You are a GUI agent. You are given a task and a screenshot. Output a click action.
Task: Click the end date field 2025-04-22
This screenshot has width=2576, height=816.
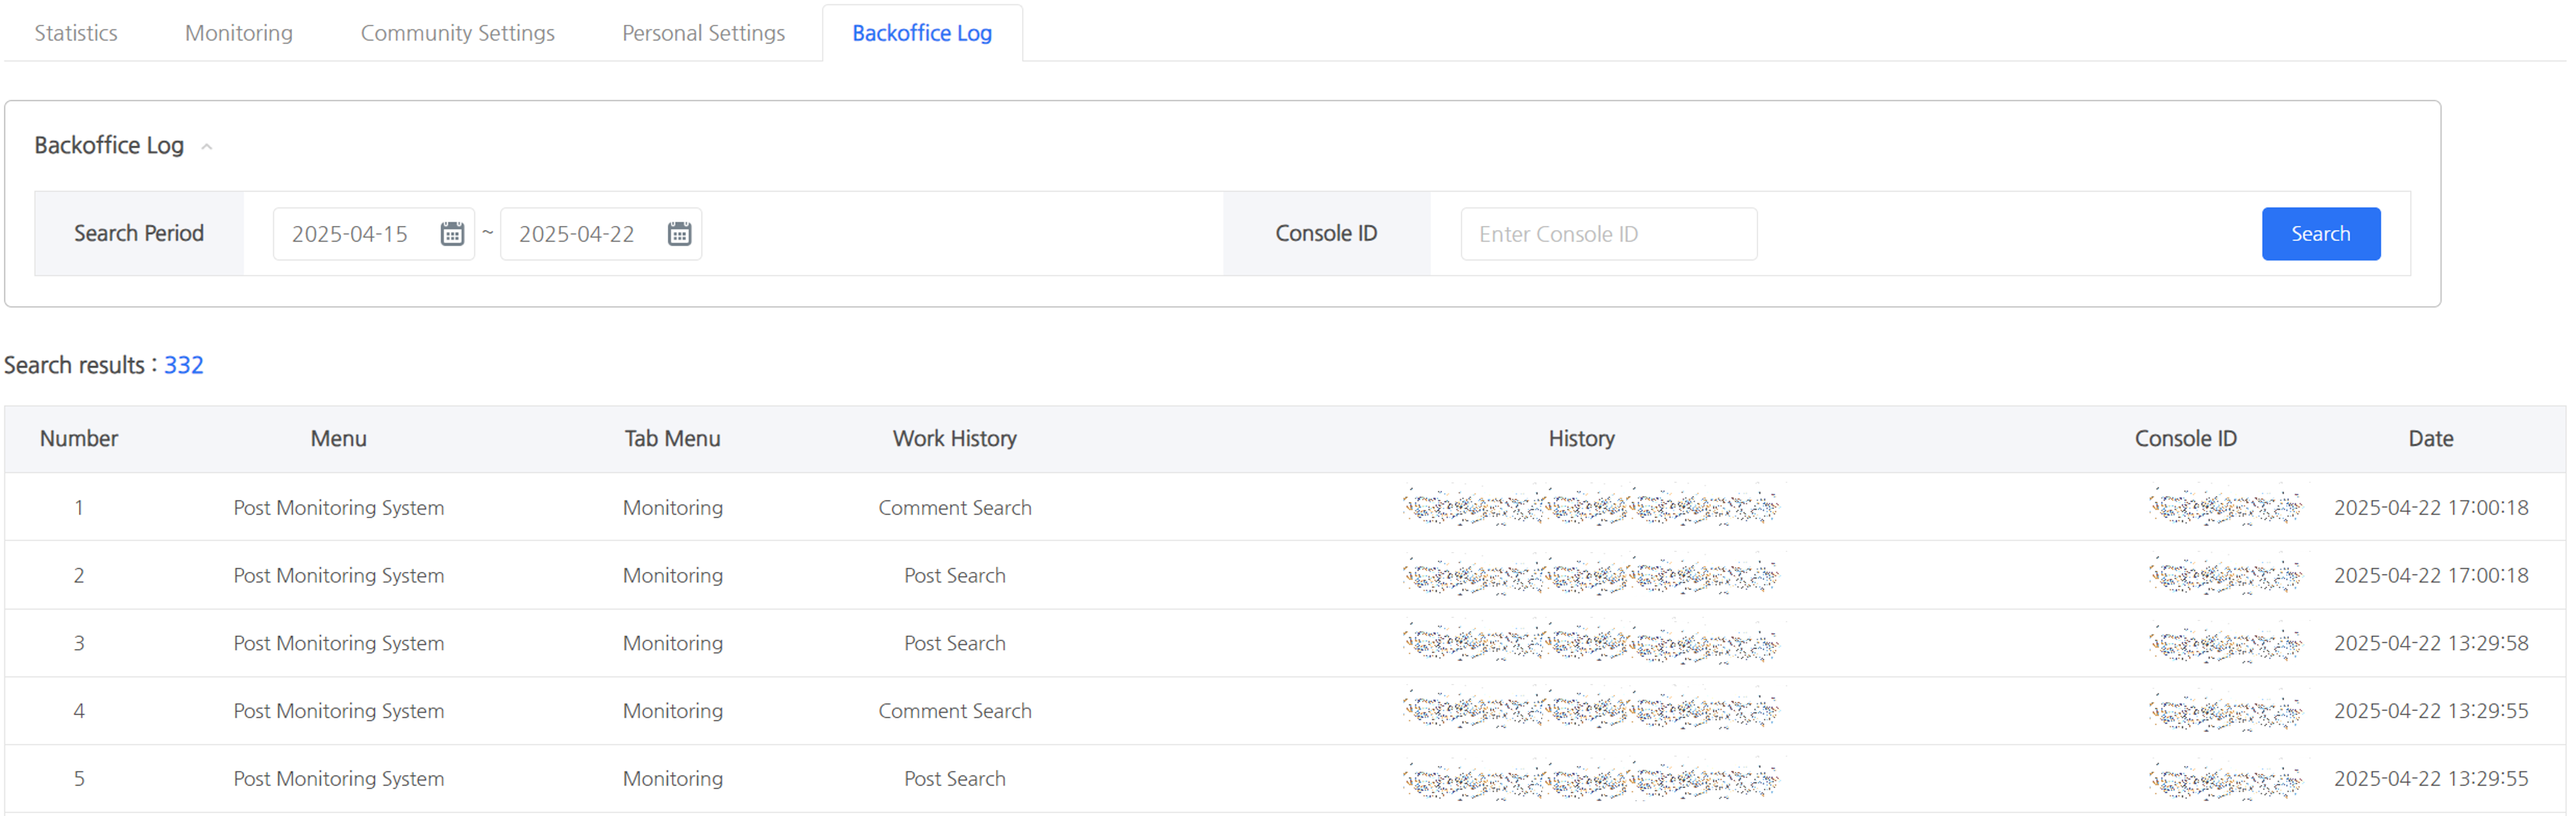pos(577,234)
